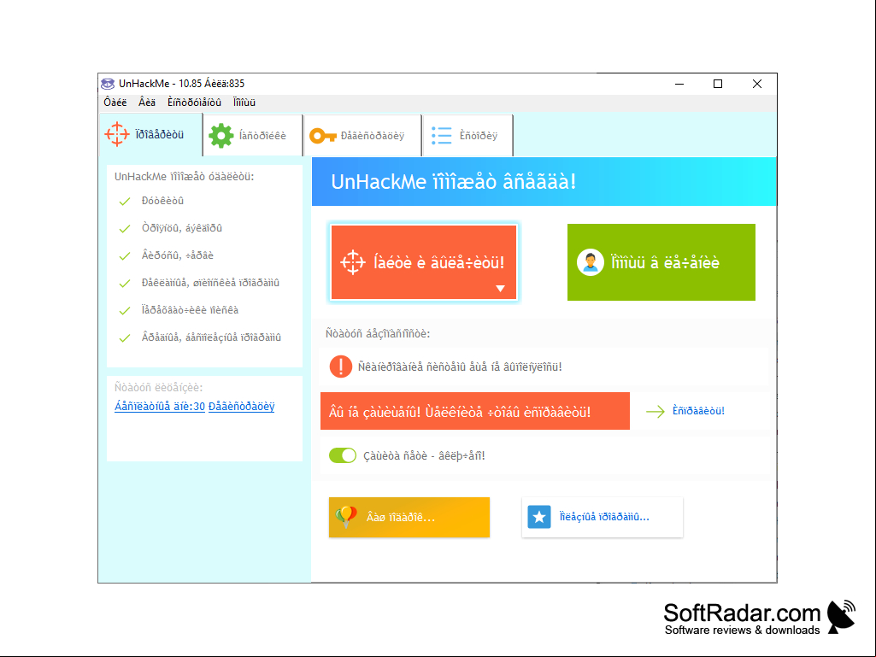
Task: Open the "Âèä" menu
Action: [147, 103]
